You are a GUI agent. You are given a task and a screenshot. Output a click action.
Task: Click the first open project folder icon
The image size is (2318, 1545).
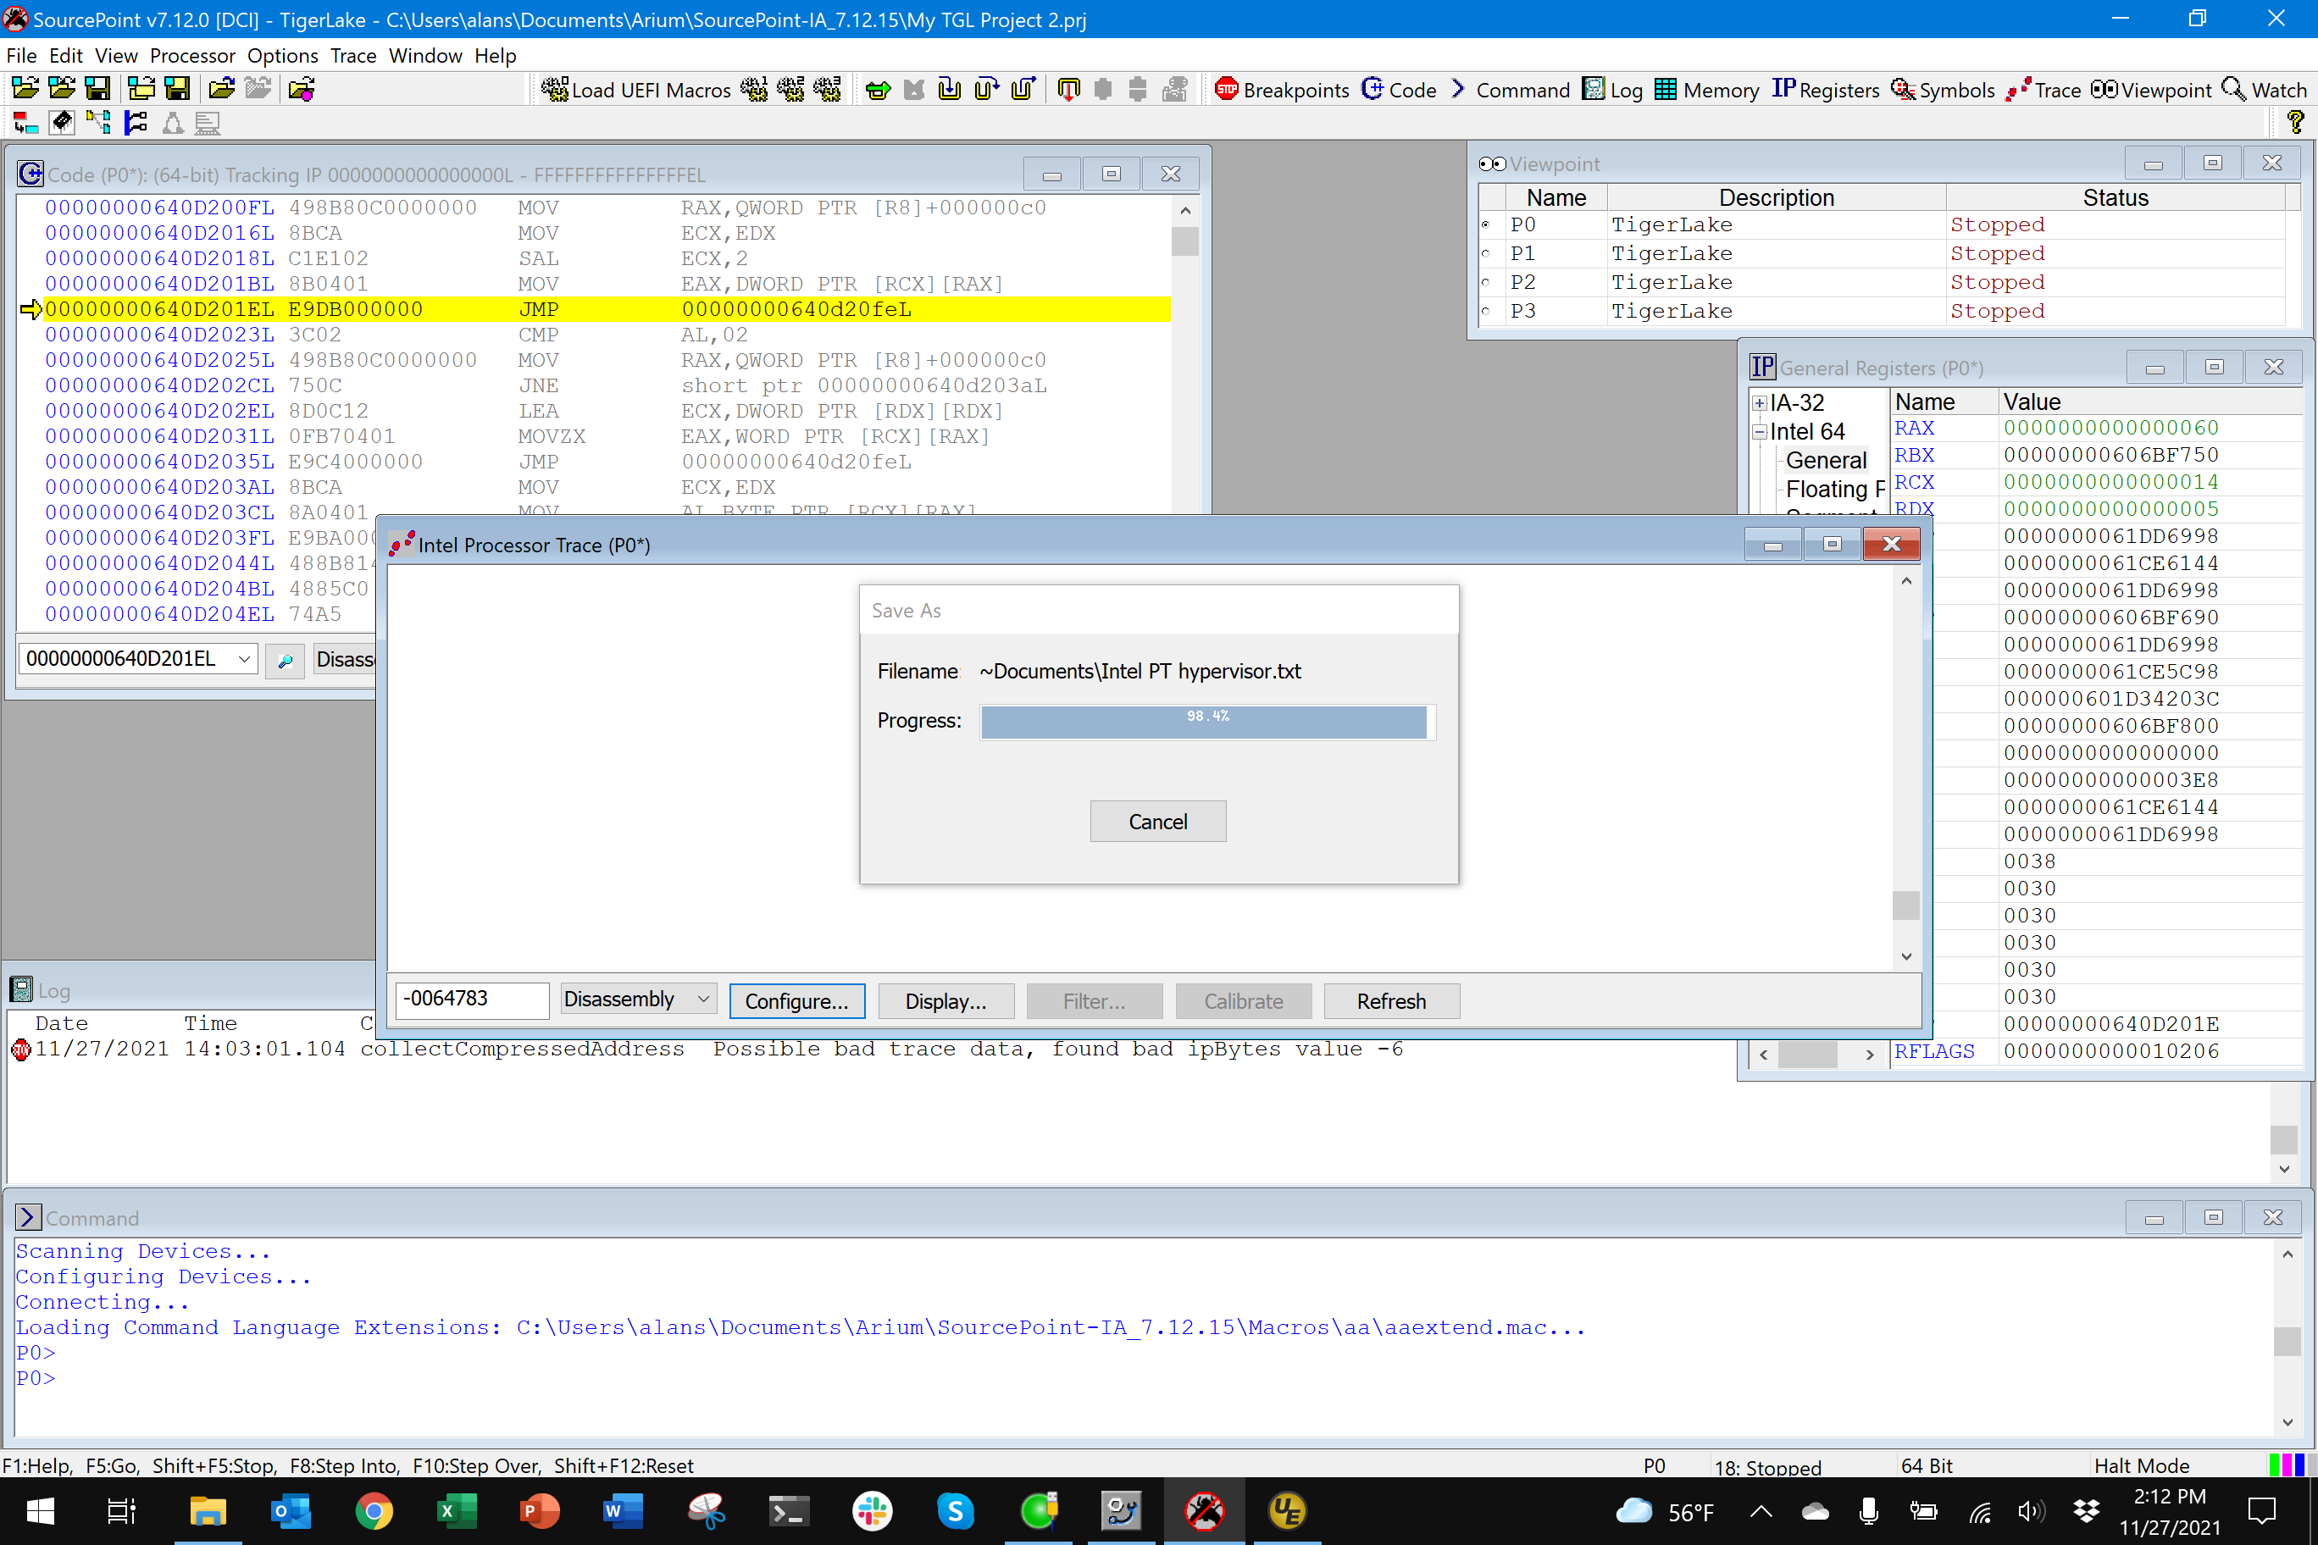coord(25,89)
